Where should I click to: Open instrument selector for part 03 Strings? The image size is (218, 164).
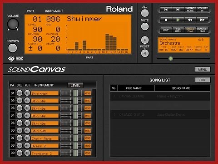point(45,108)
